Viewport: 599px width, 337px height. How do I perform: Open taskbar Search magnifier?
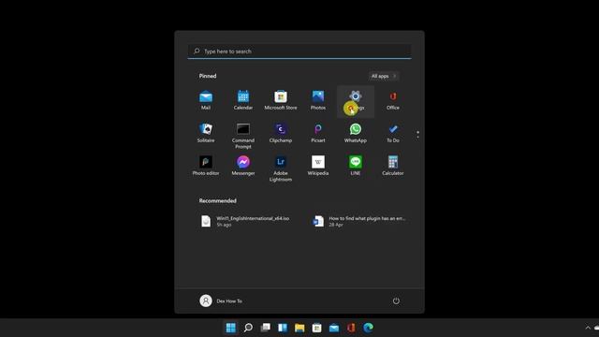pyautogui.click(x=248, y=328)
